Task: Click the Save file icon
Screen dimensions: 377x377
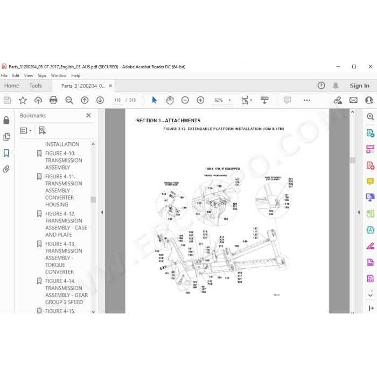Action: tap(7, 100)
